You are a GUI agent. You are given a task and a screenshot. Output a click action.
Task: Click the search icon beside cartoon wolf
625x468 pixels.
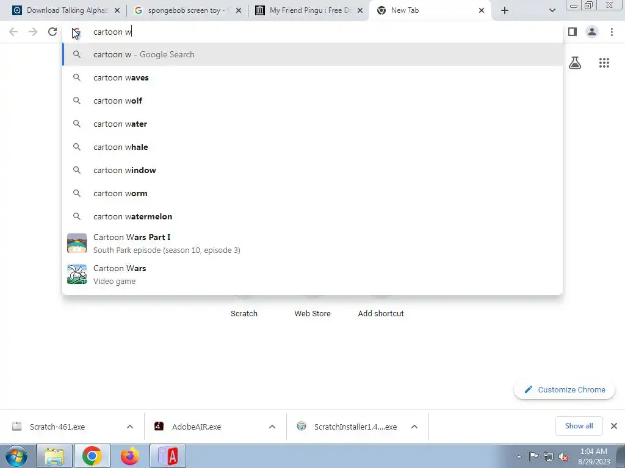pos(76,101)
